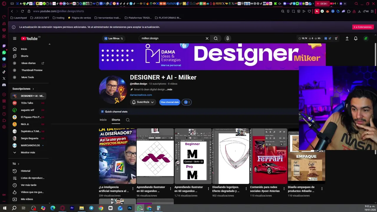Open the Los filtros dropdown
The width and height of the screenshot is (377, 212).
(114, 38)
